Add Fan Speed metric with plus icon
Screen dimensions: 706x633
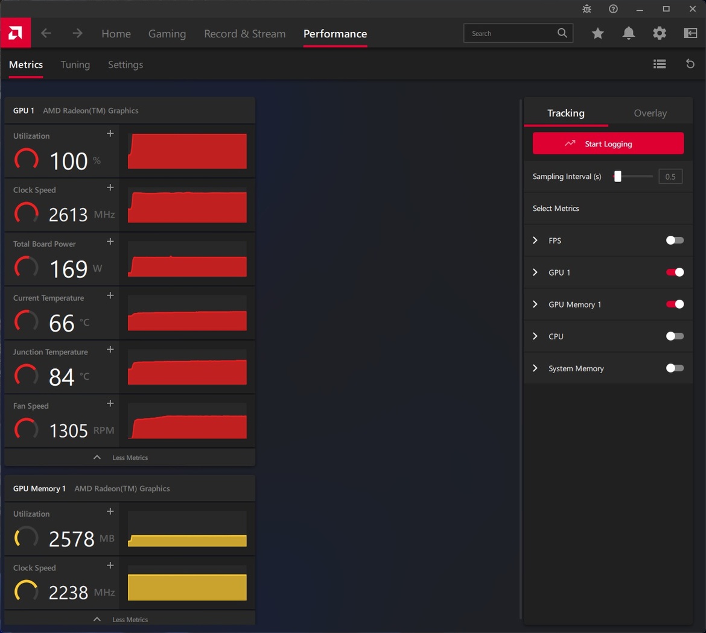coord(110,403)
